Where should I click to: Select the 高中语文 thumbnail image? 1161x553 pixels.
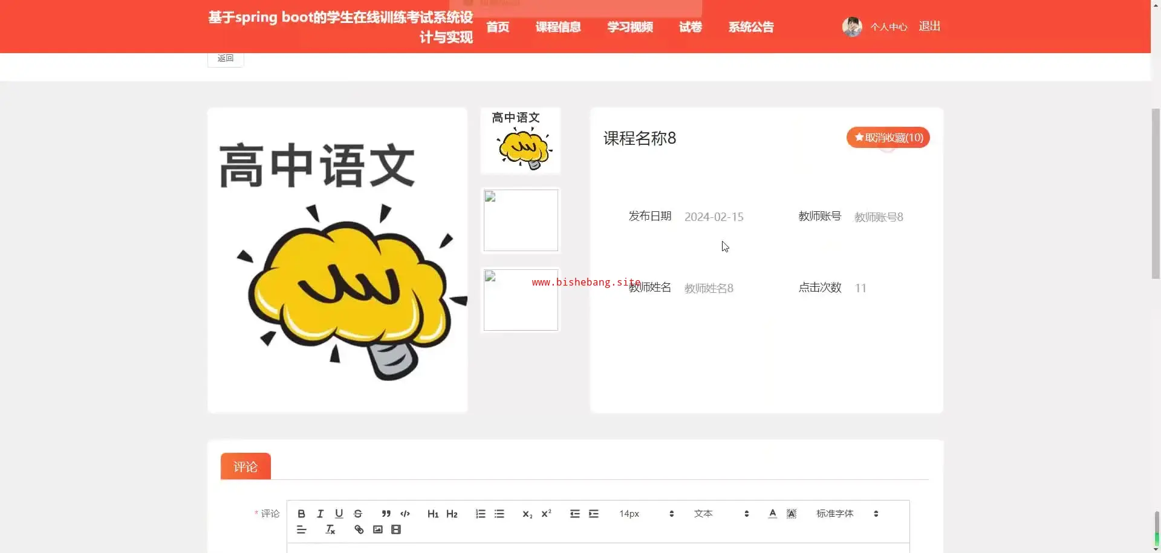point(521,141)
